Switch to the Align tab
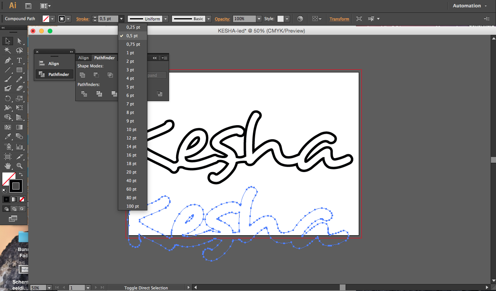The image size is (496, 291). tap(83, 58)
